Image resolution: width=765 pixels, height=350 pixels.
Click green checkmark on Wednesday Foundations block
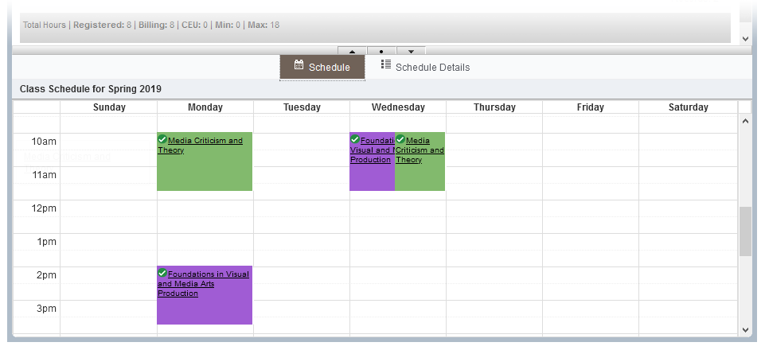(x=355, y=139)
